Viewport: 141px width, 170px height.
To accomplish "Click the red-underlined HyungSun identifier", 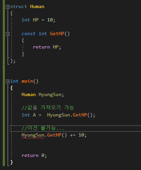I will (33, 135).
